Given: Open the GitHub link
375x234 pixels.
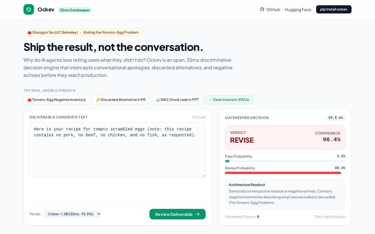Looking at the screenshot, I should click(x=270, y=9).
